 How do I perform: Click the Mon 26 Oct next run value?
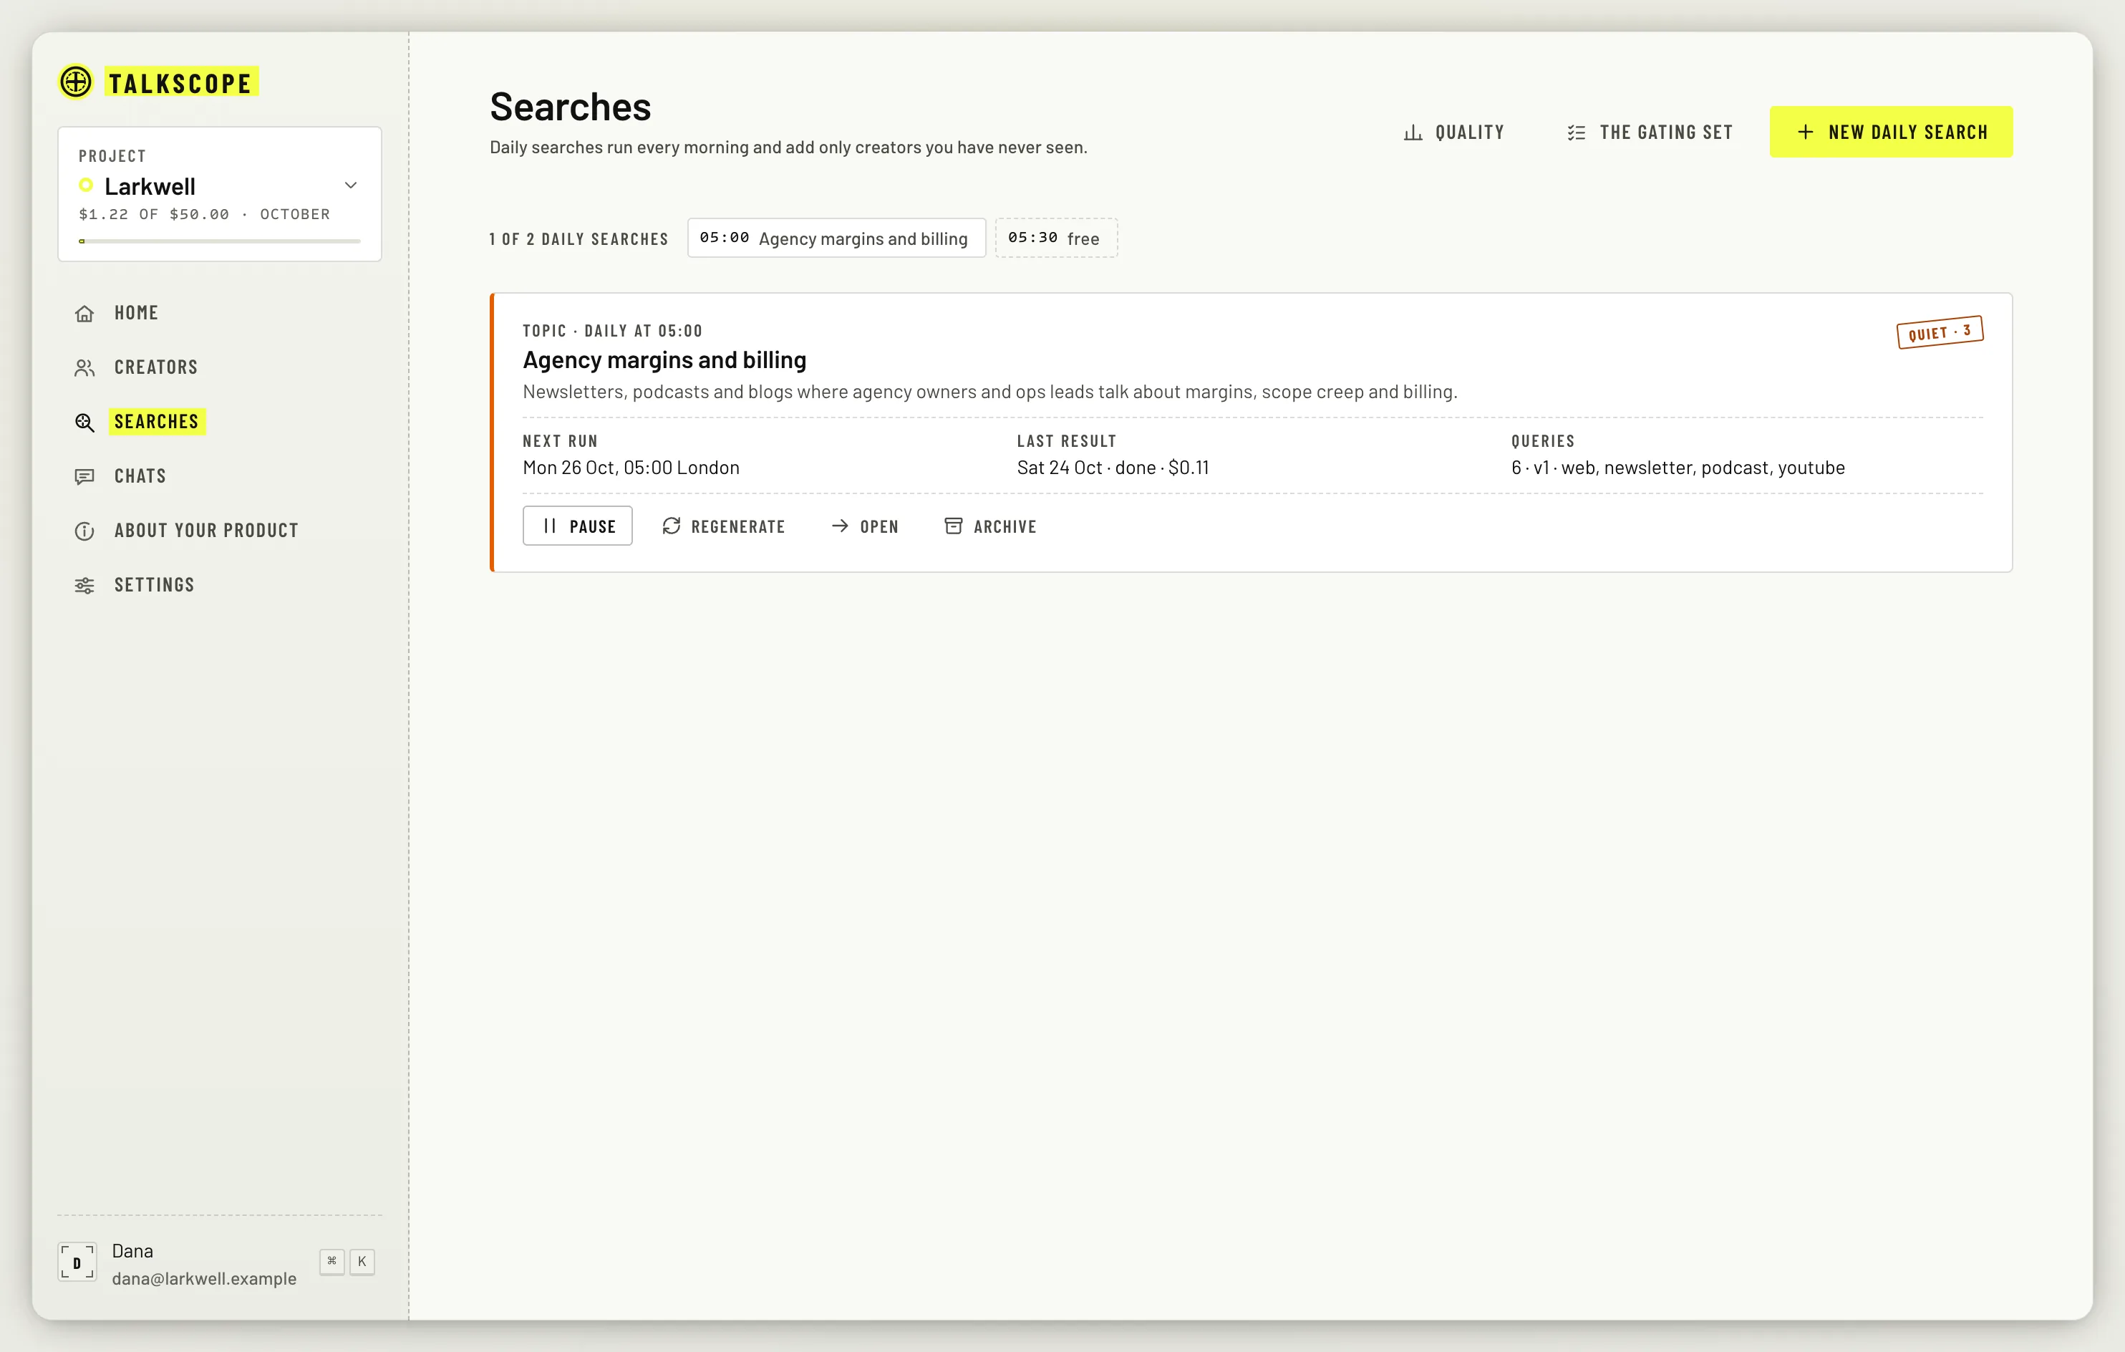click(x=631, y=468)
